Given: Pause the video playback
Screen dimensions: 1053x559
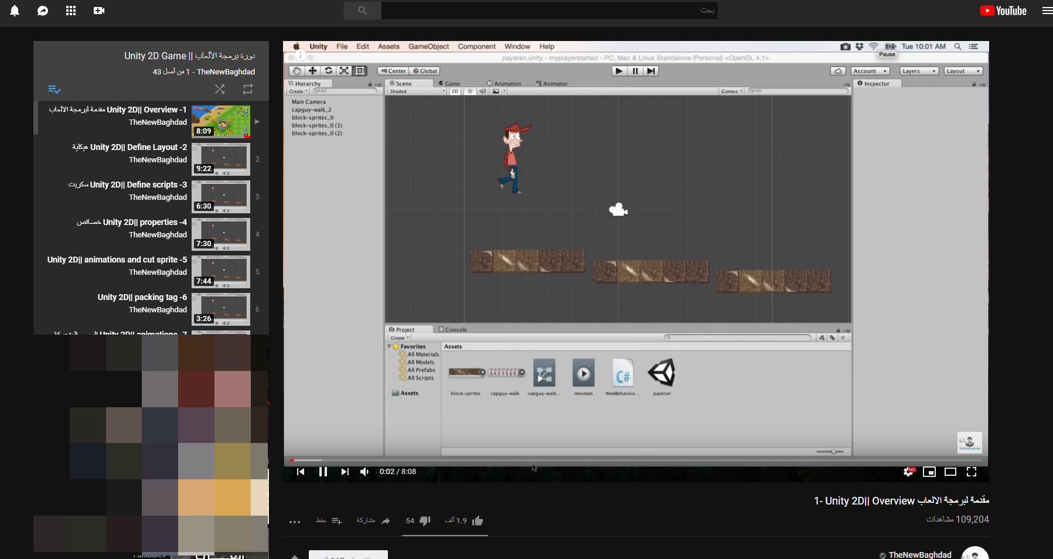Looking at the screenshot, I should 323,472.
